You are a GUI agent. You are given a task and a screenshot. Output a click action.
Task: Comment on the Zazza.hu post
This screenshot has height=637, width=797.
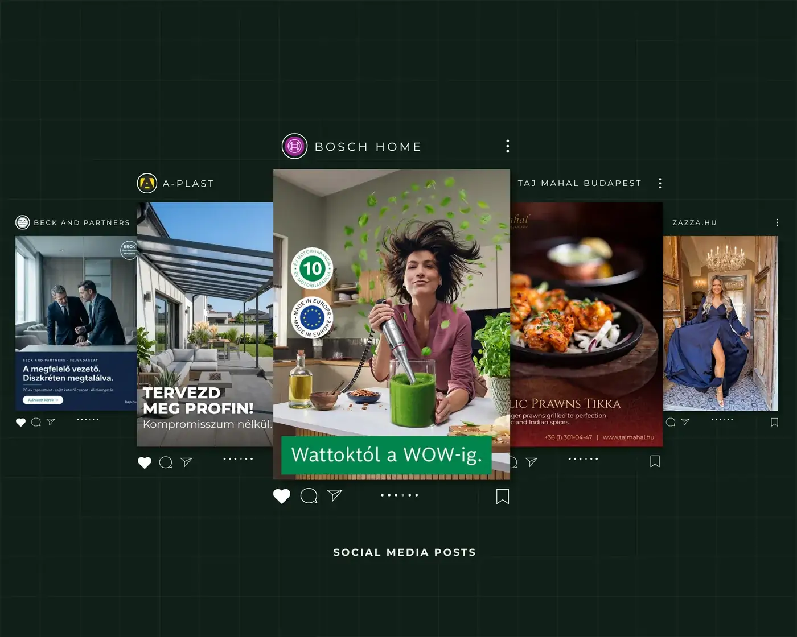671,422
